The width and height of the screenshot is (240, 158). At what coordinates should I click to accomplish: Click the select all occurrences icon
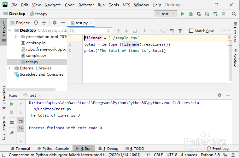click(161, 31)
